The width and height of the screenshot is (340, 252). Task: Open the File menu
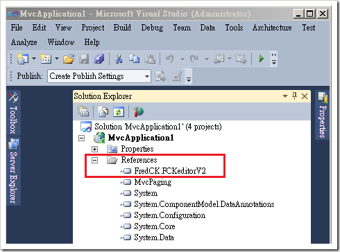17,28
